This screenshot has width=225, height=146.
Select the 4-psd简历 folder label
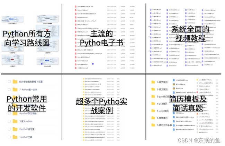tap(162, 104)
